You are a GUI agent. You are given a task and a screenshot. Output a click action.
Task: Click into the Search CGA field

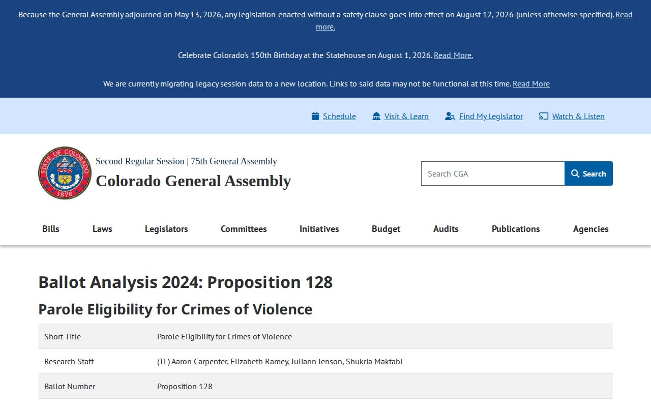pos(493,173)
